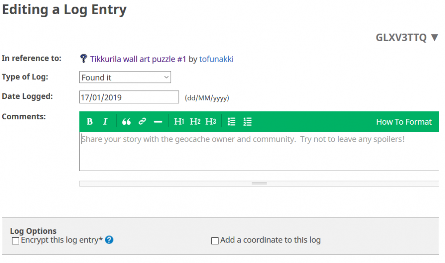Open Tikkurila wall art puzzle #1 cache page
The width and height of the screenshot is (445, 263).
[x=138, y=59]
